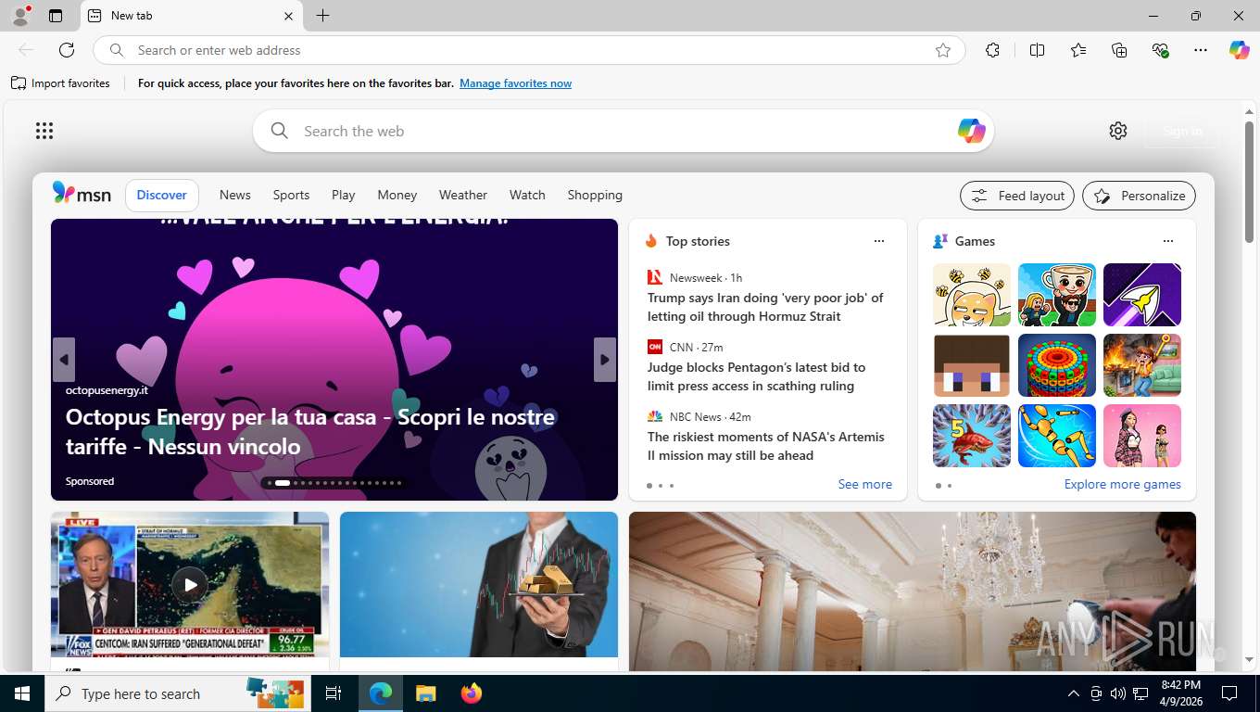Click the Manage favorites now link
This screenshot has height=712, width=1260.
click(x=515, y=83)
